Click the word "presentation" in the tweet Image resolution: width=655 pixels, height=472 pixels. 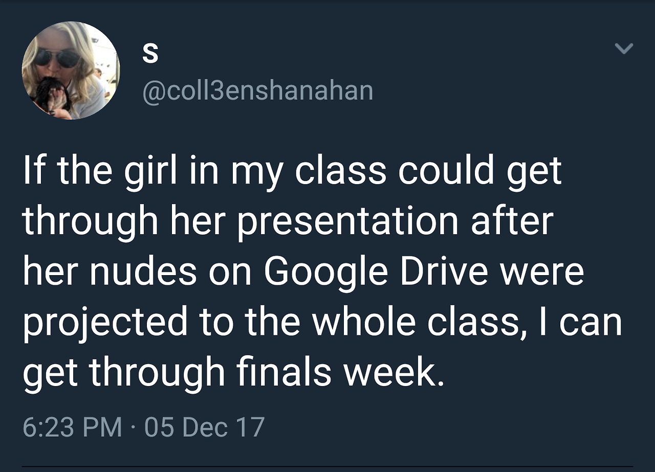pos(347,221)
